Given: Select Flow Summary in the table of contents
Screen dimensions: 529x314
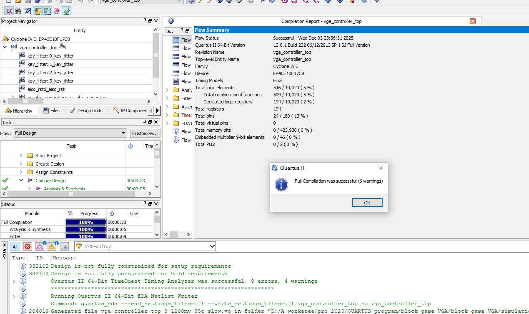Looking at the screenshot, I should click(x=182, y=40).
